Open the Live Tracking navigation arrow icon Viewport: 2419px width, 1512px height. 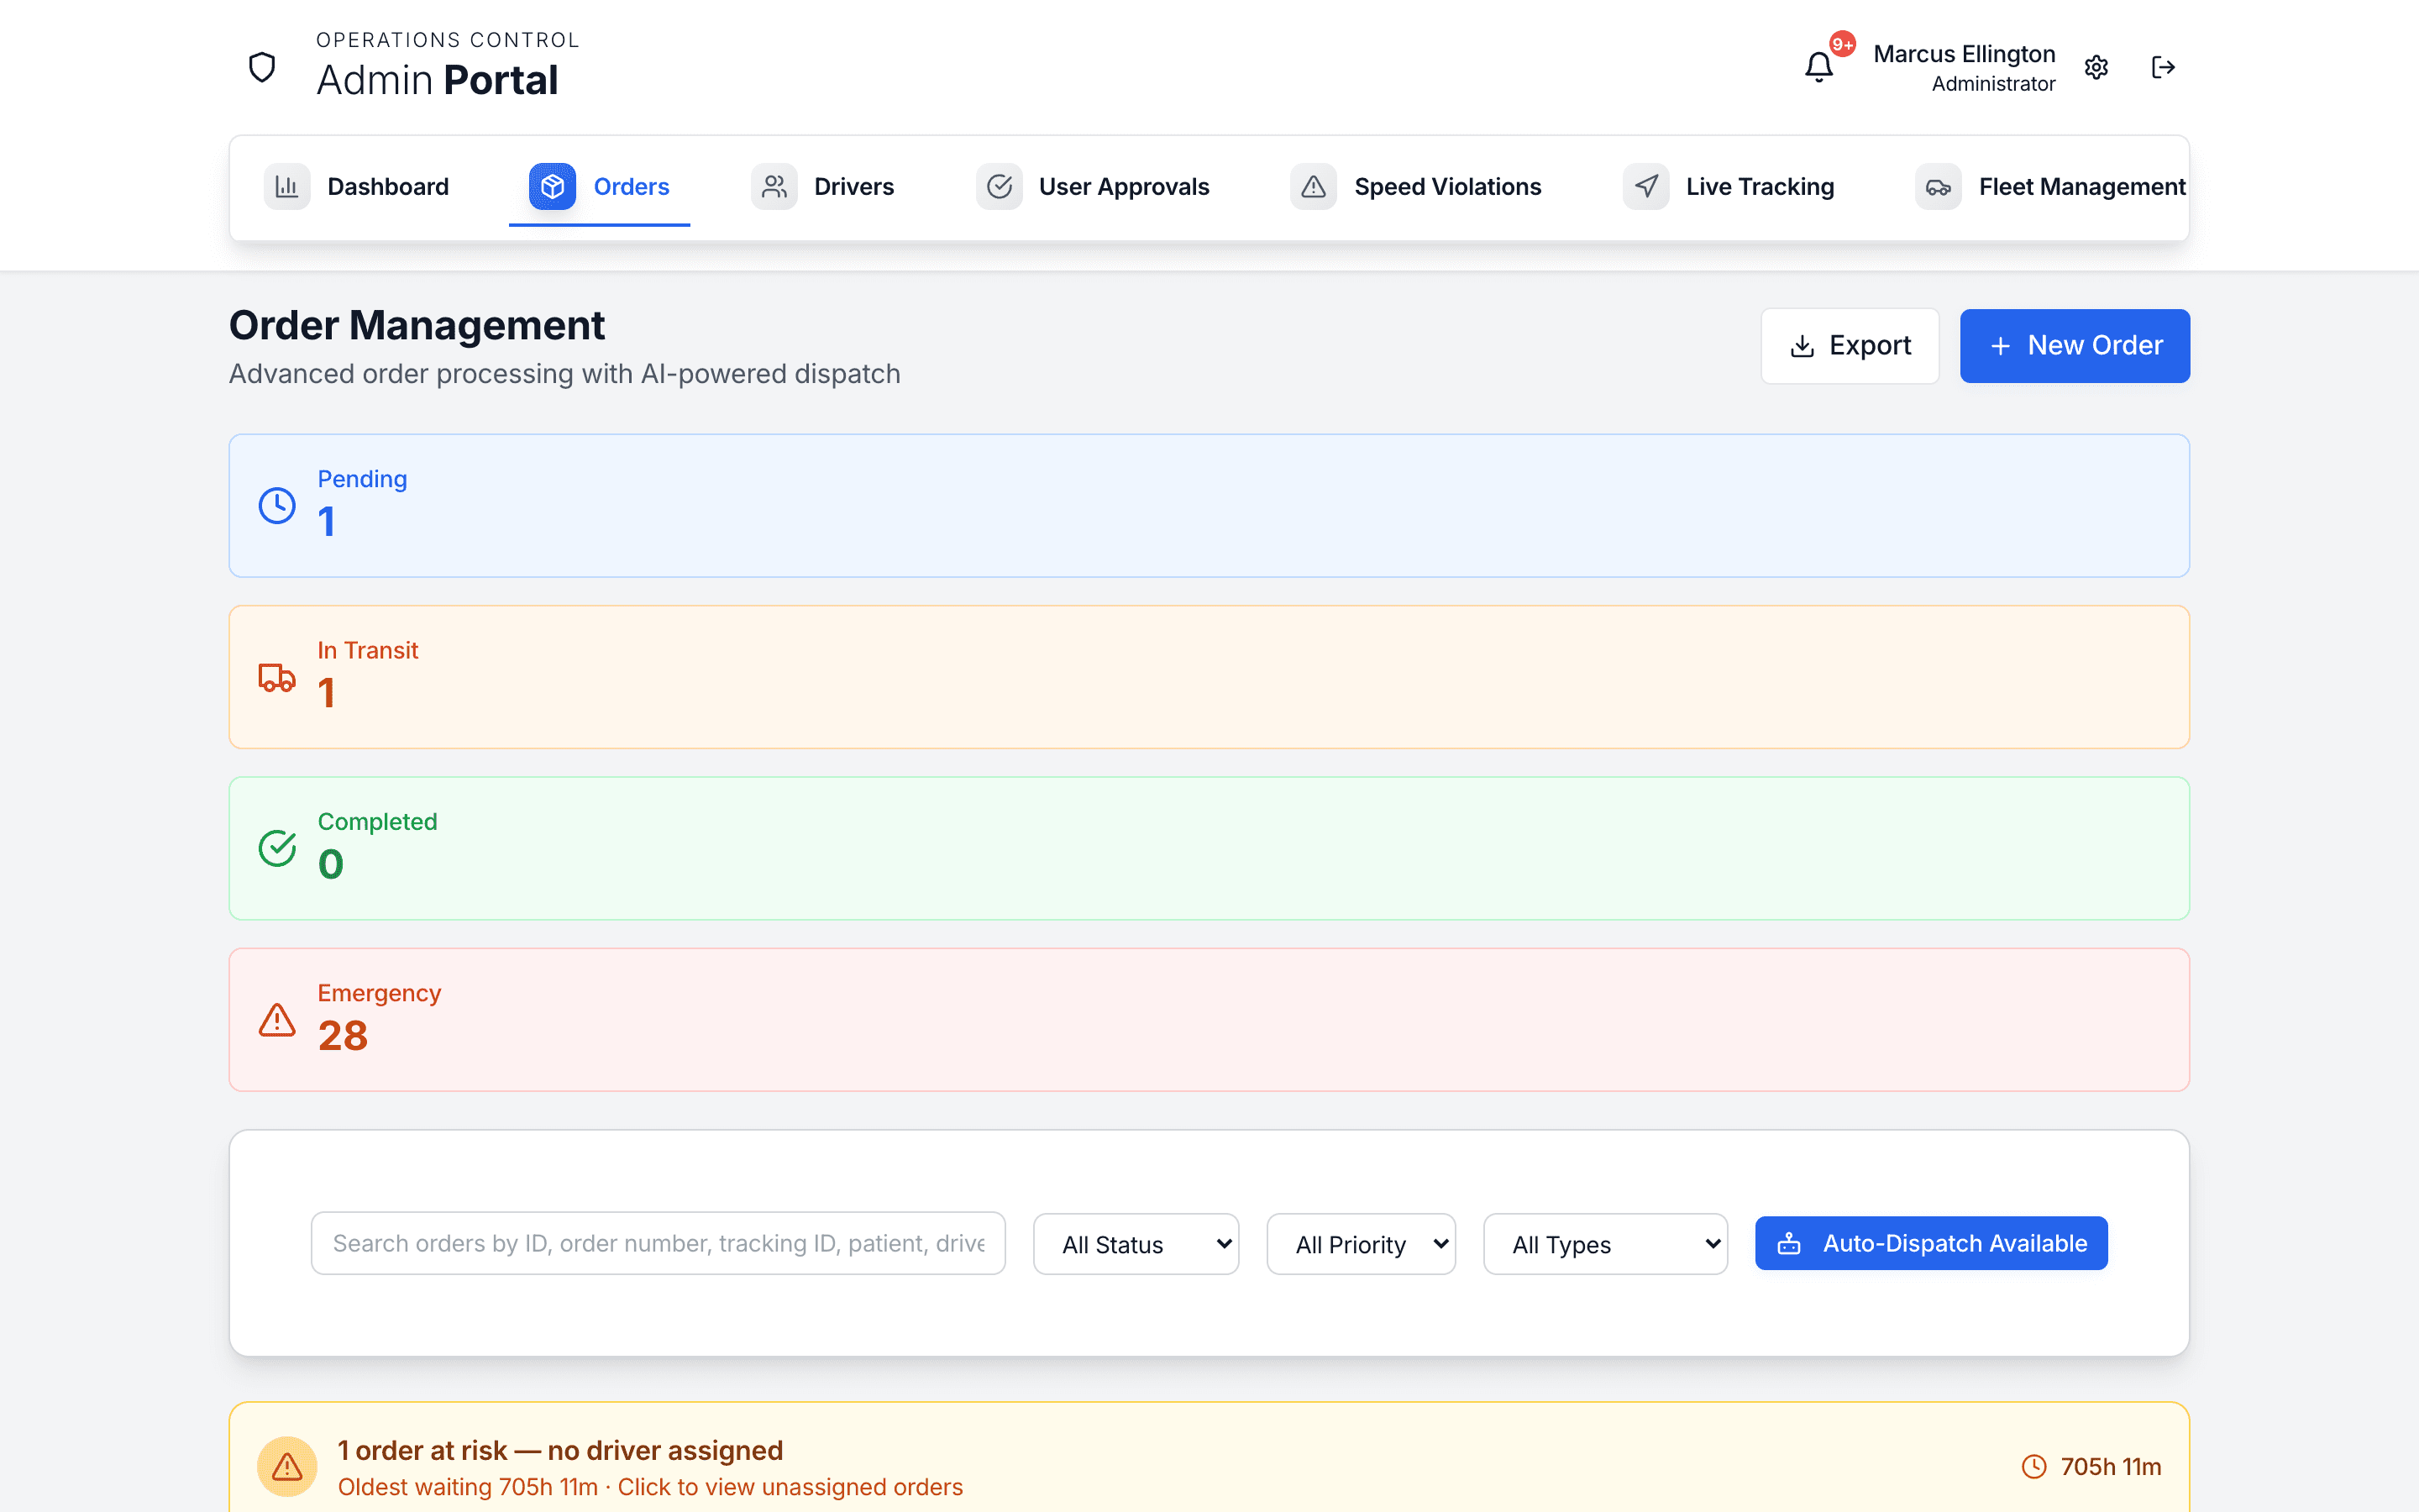[x=1645, y=185]
